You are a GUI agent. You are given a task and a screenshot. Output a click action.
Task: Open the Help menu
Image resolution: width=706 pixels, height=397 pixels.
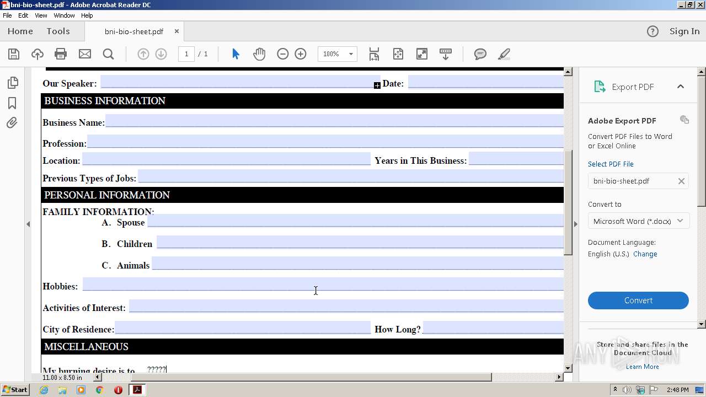87,15
